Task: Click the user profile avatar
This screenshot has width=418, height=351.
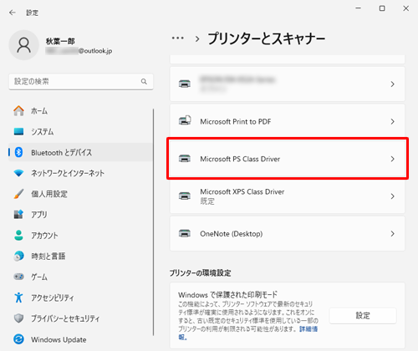Action: point(24,45)
